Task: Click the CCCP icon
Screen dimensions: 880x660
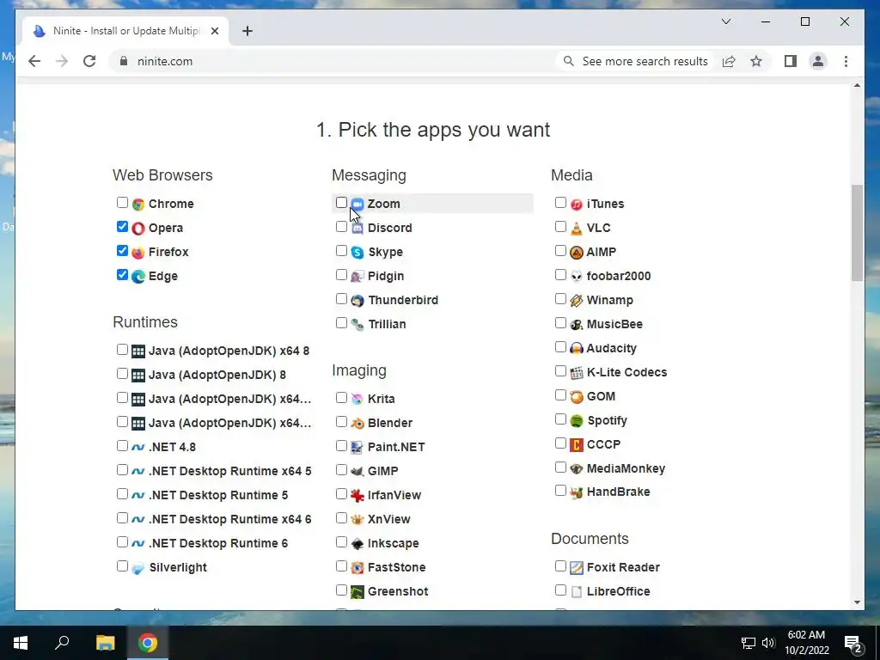Action: (577, 445)
